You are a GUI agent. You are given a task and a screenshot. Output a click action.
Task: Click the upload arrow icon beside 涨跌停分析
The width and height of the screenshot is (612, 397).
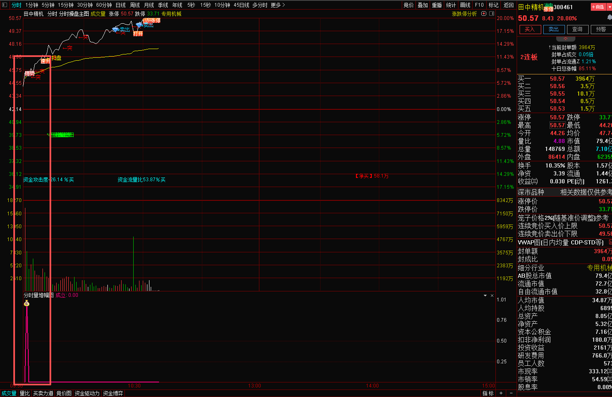tap(484, 14)
